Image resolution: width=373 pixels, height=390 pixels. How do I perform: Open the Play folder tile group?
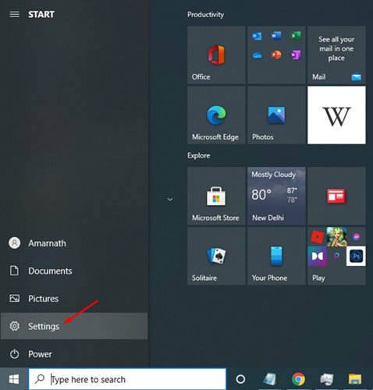coord(336,256)
